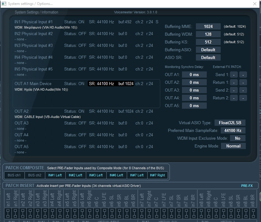Toggle insert patch for in8 Right
261x222 pixels.
point(209,213)
